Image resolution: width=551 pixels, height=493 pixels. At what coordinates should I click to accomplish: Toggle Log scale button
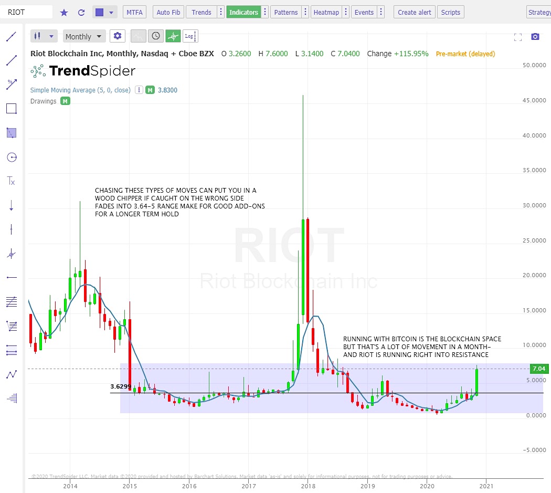[190, 36]
